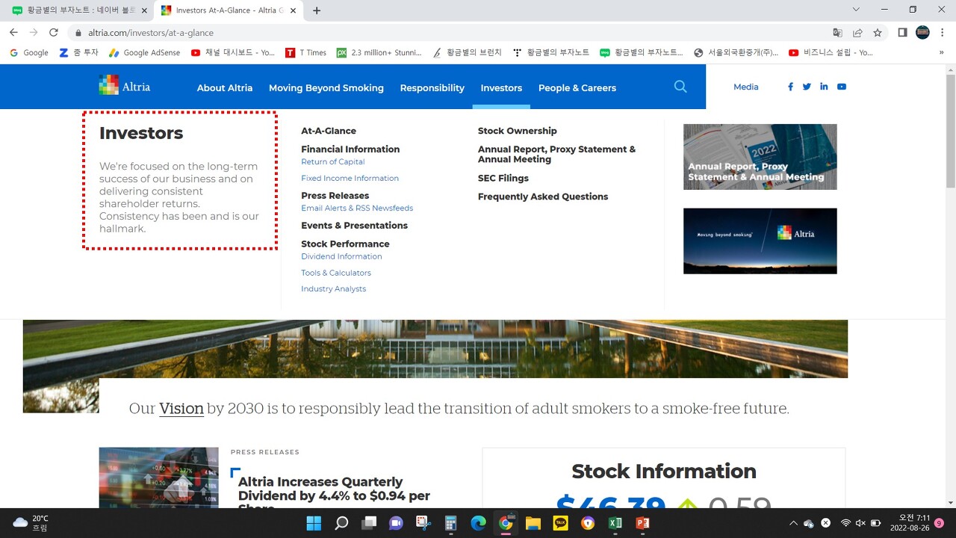Viewport: 956px width, 538px height.
Task: Close the Investors At-A-Glance tab
Action: tap(292, 10)
